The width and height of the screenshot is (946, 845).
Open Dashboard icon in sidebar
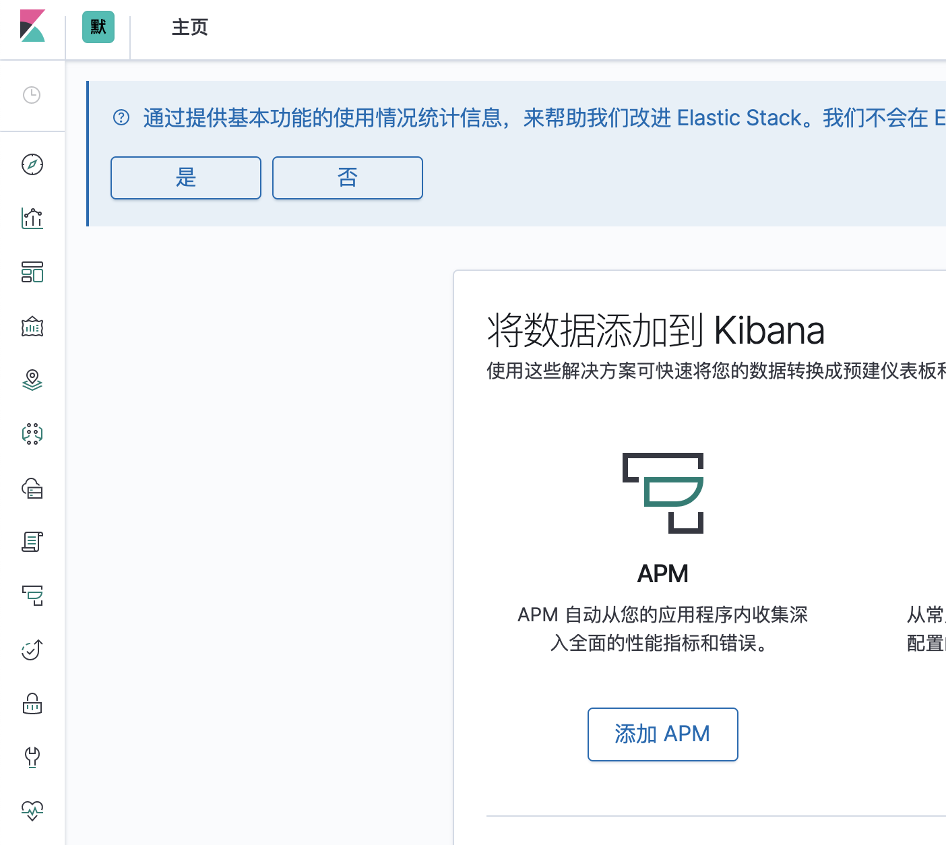pos(32,272)
